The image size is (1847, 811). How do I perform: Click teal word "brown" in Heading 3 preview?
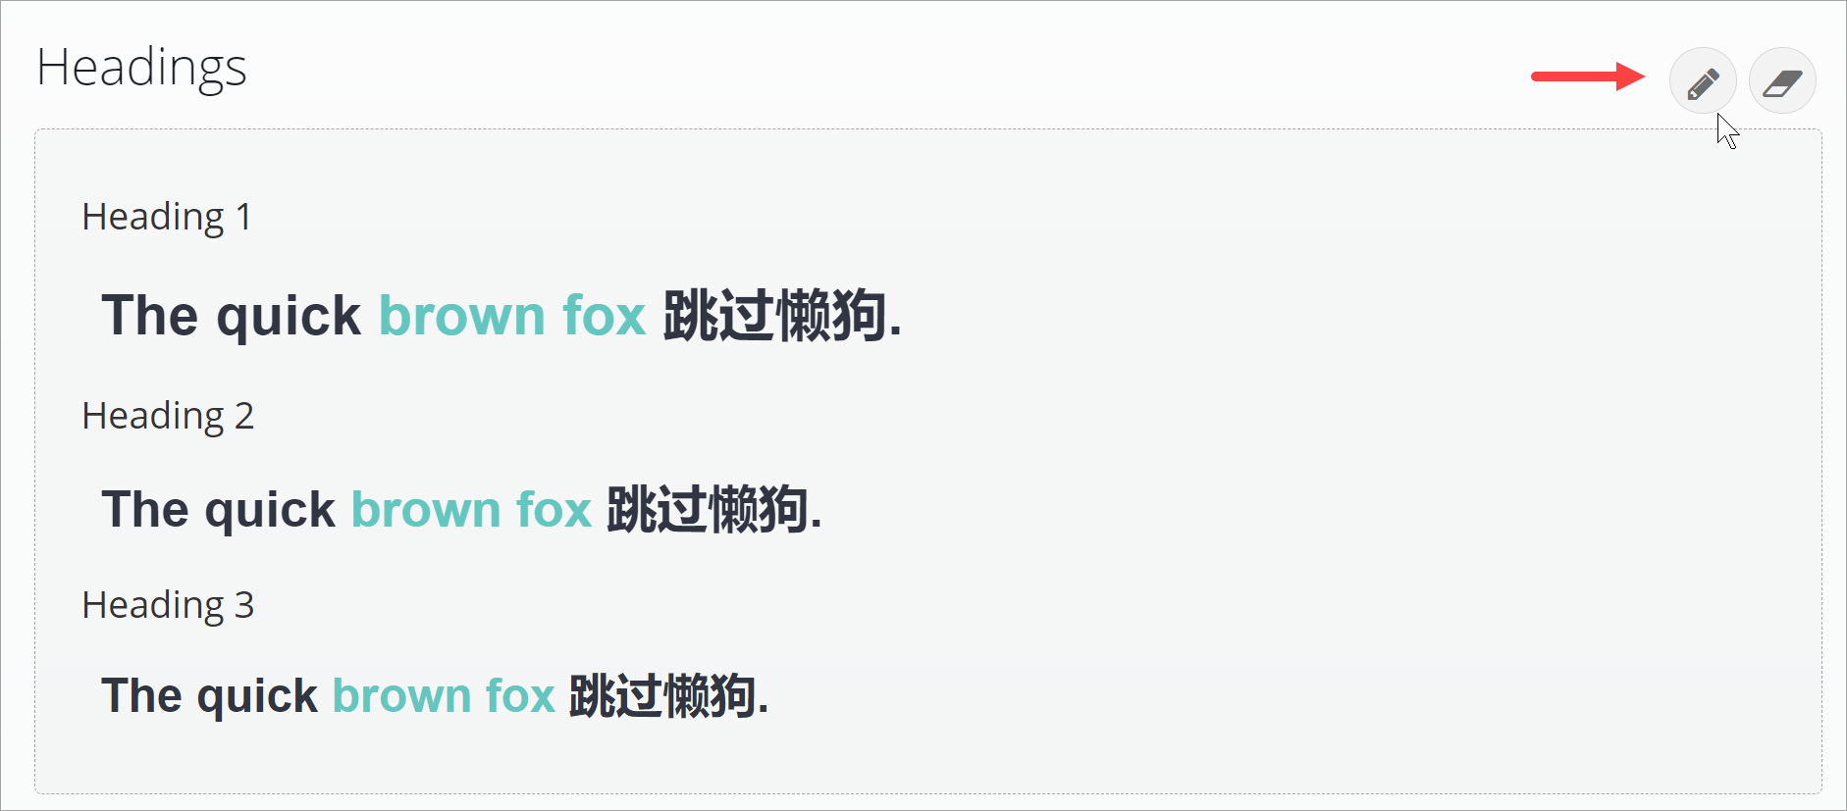[402, 696]
